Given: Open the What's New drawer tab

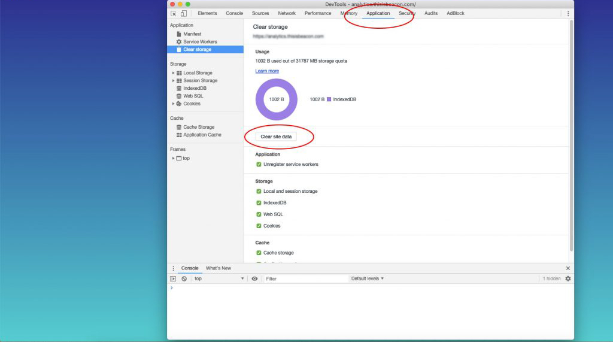Looking at the screenshot, I should (x=219, y=268).
